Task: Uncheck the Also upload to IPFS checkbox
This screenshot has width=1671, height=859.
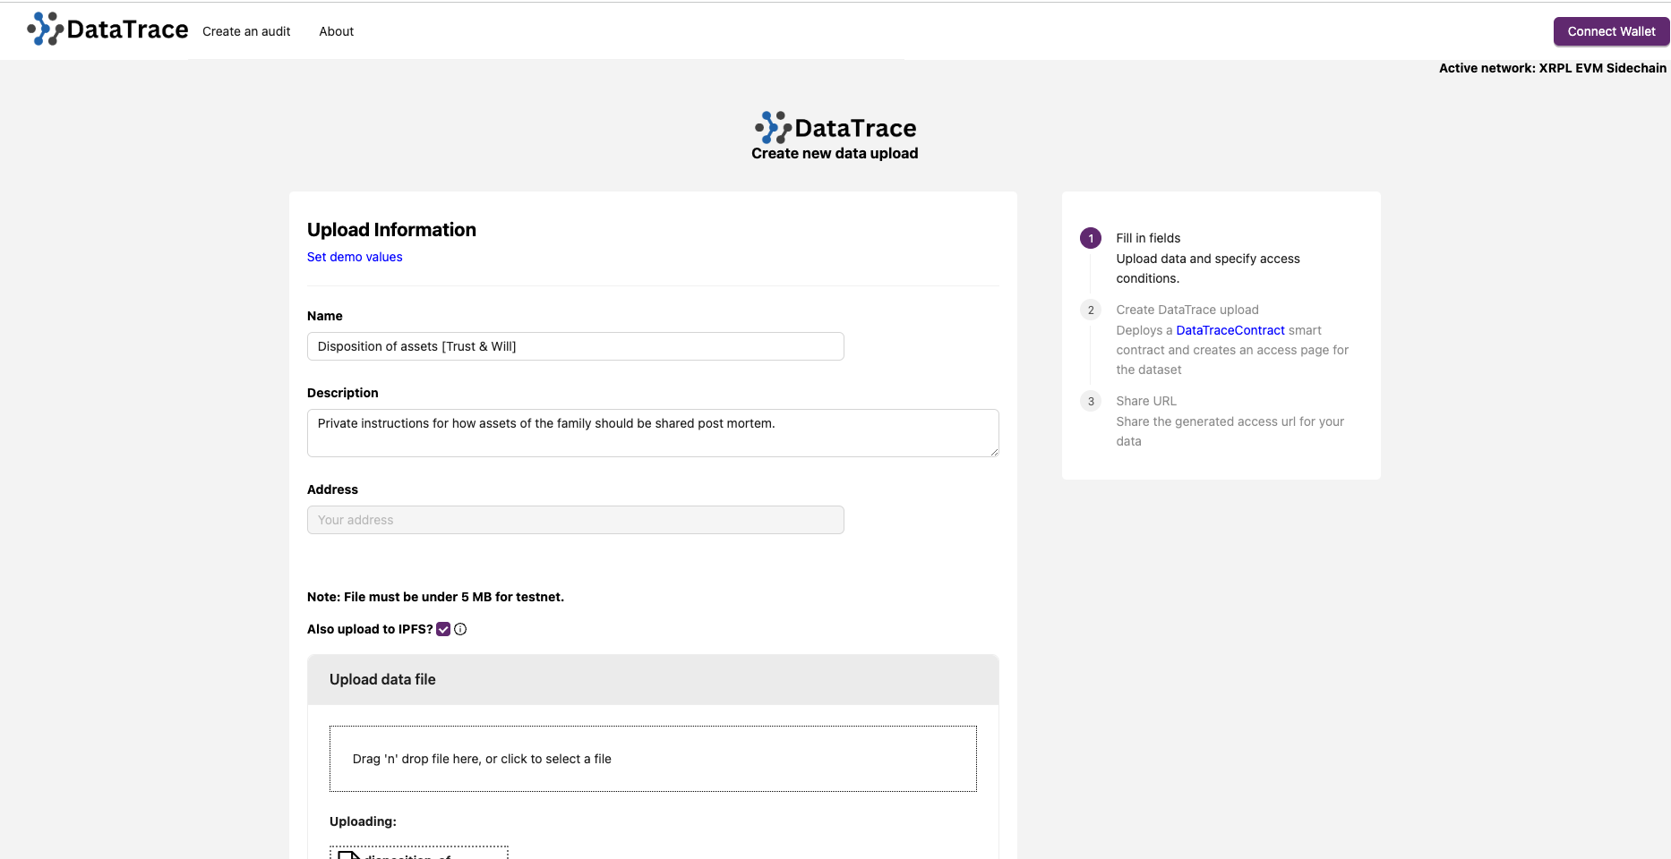Action: (443, 629)
